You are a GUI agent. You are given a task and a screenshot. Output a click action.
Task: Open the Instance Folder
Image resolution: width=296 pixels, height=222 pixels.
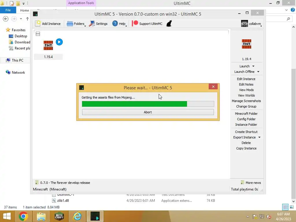click(246, 124)
